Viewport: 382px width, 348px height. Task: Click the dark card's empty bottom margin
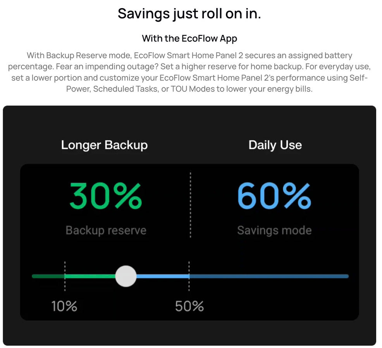[189, 333]
